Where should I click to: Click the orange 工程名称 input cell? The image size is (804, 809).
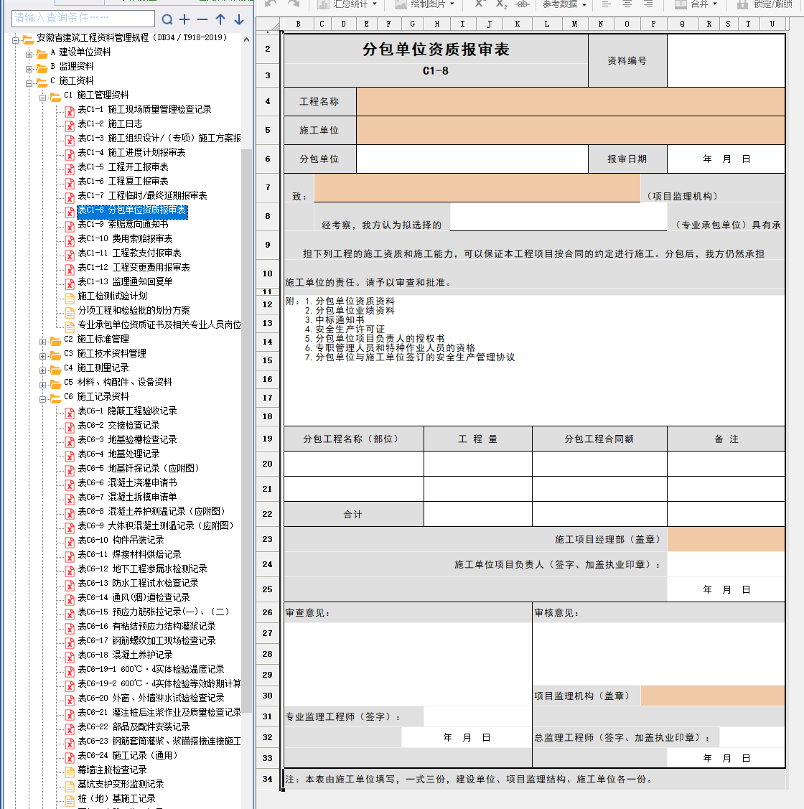[570, 102]
